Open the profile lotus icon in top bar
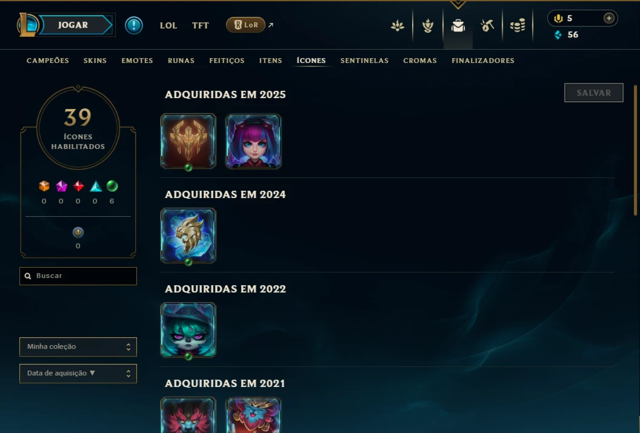 point(398,25)
